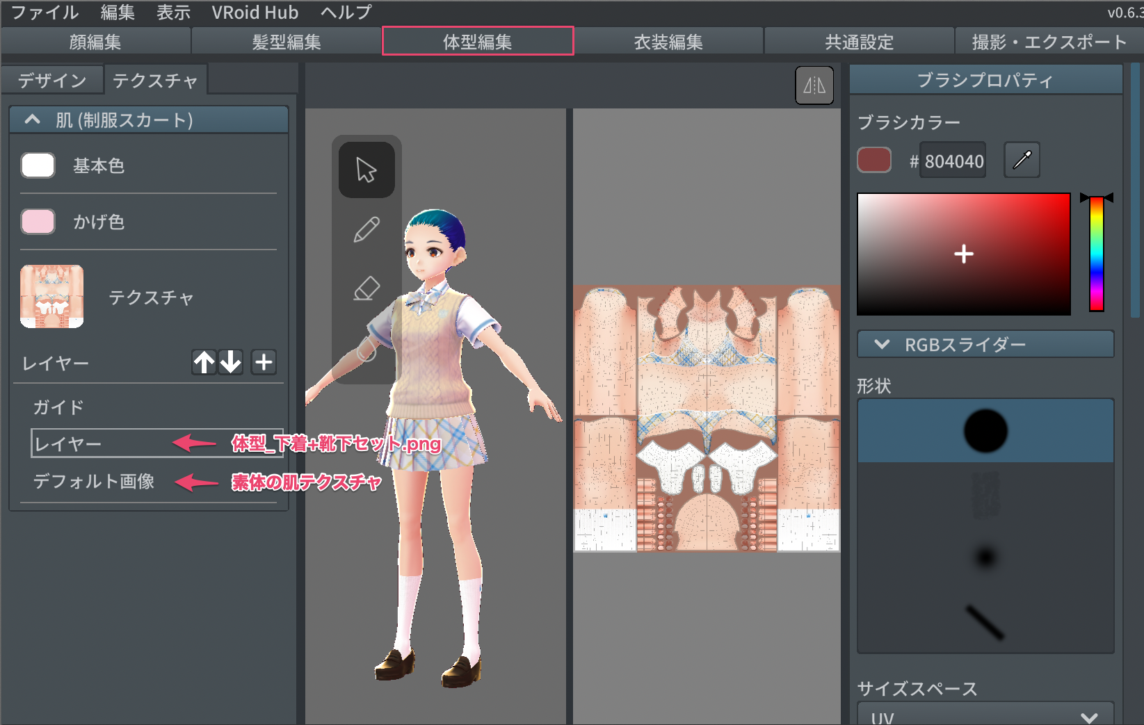The height and width of the screenshot is (725, 1144).
Task: Open the テクスチャ sub-tab
Action: click(x=156, y=80)
